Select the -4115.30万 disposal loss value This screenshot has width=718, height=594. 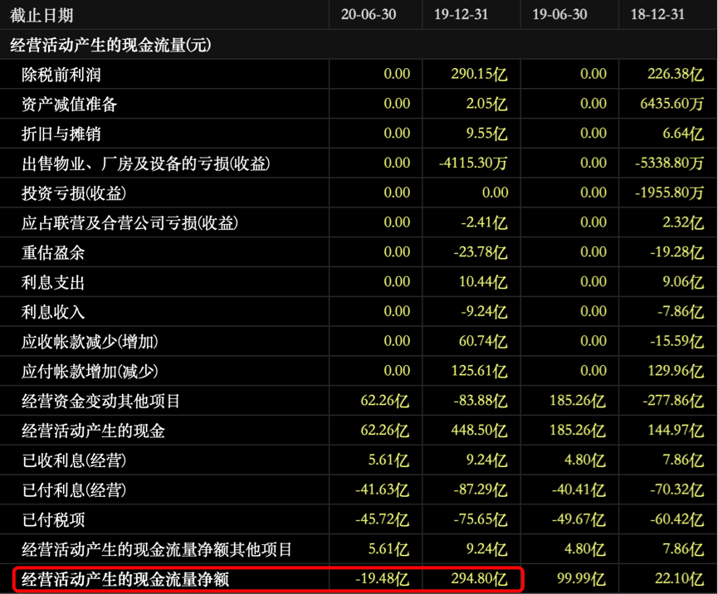(473, 163)
